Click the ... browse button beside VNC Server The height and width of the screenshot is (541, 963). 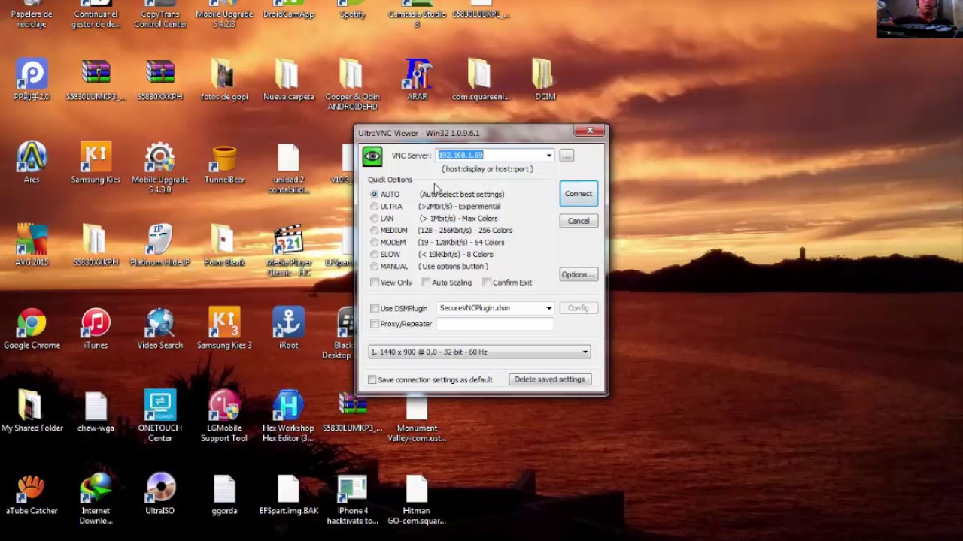point(567,156)
